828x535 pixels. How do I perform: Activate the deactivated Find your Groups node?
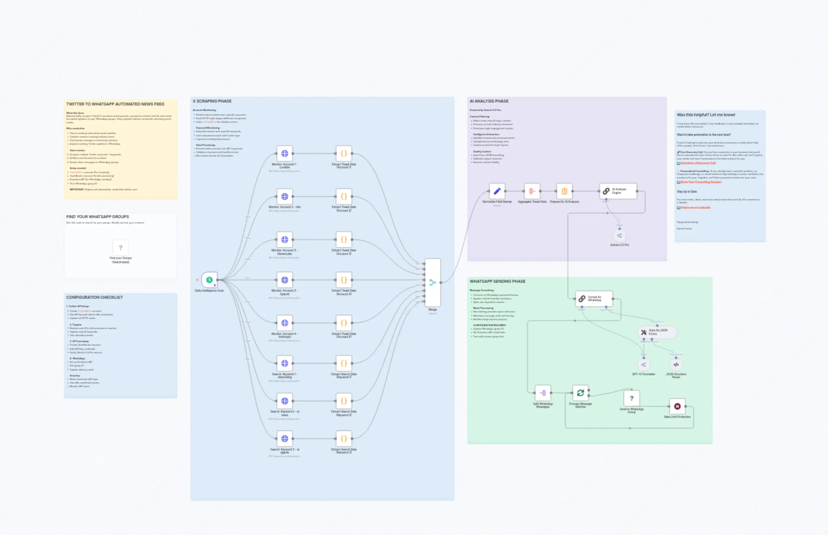click(x=121, y=248)
